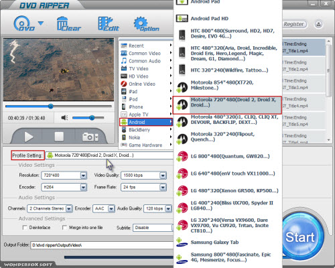The image size is (335, 268).
Task: Choose LG 480*320 Xenon profile
Action: [x=228, y=191]
